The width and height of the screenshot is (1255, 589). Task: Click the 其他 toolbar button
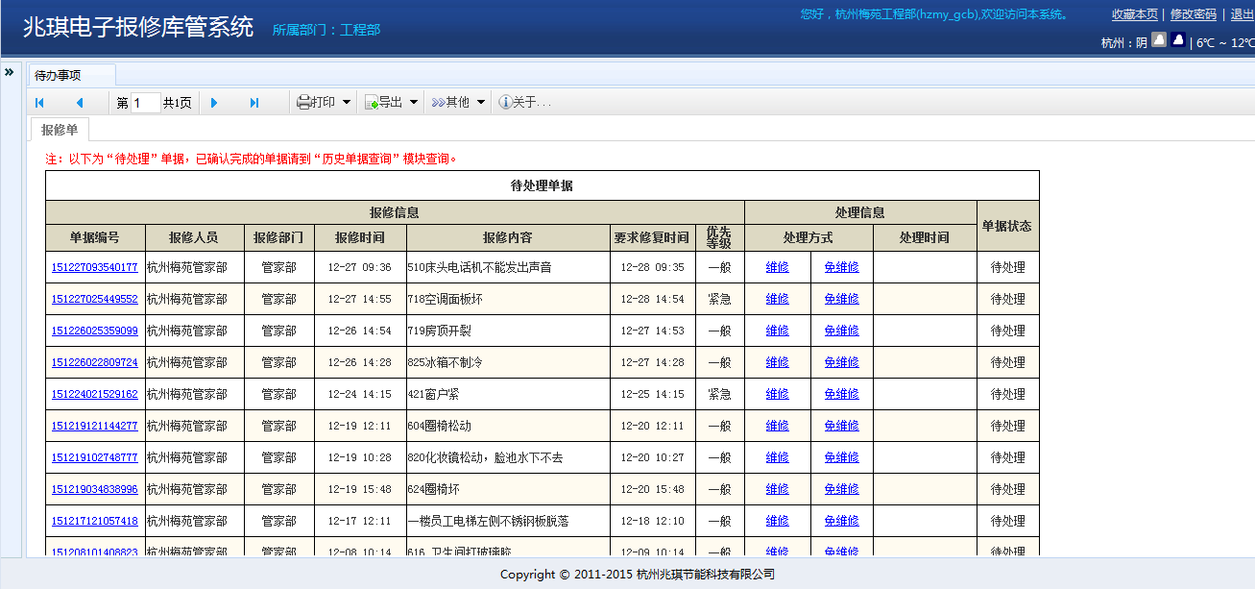click(450, 102)
